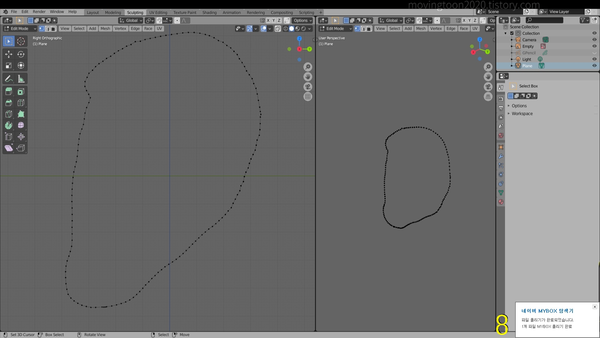
Task: Select the Transform tool in left toolbar
Action: [21, 65]
